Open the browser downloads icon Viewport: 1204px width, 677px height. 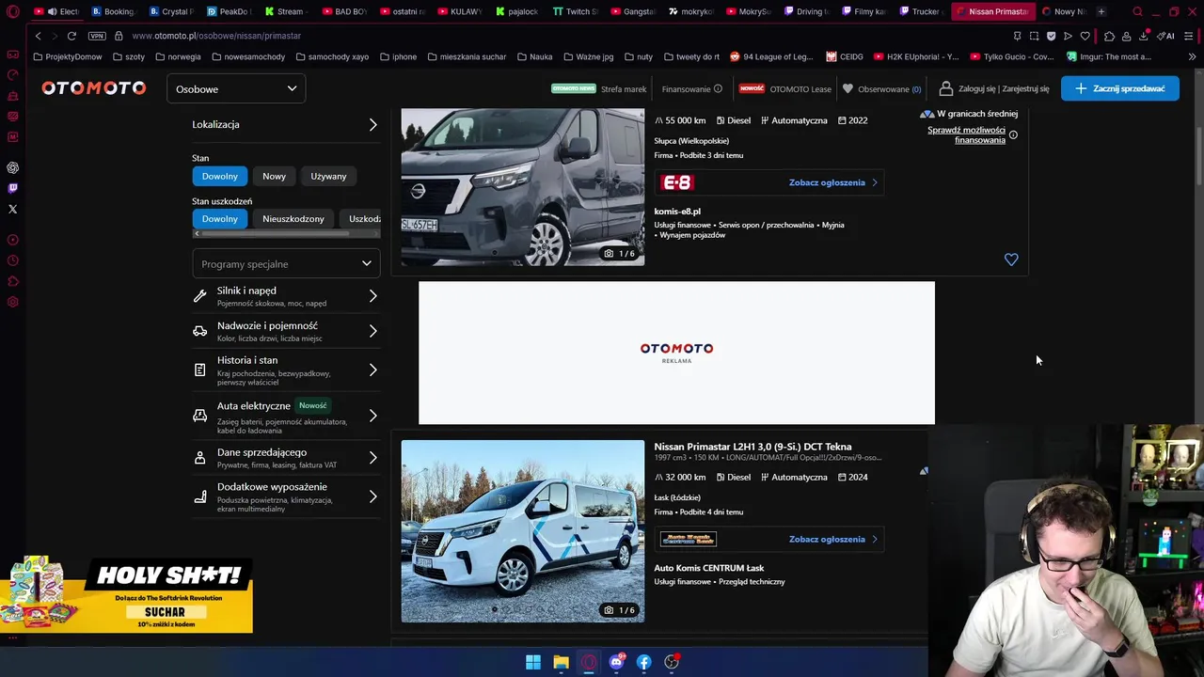[x=1143, y=36]
